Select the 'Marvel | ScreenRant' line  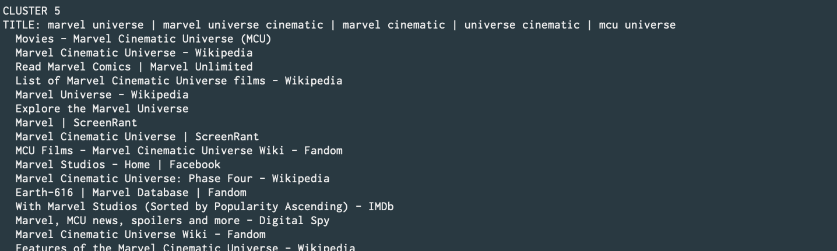[x=76, y=123]
